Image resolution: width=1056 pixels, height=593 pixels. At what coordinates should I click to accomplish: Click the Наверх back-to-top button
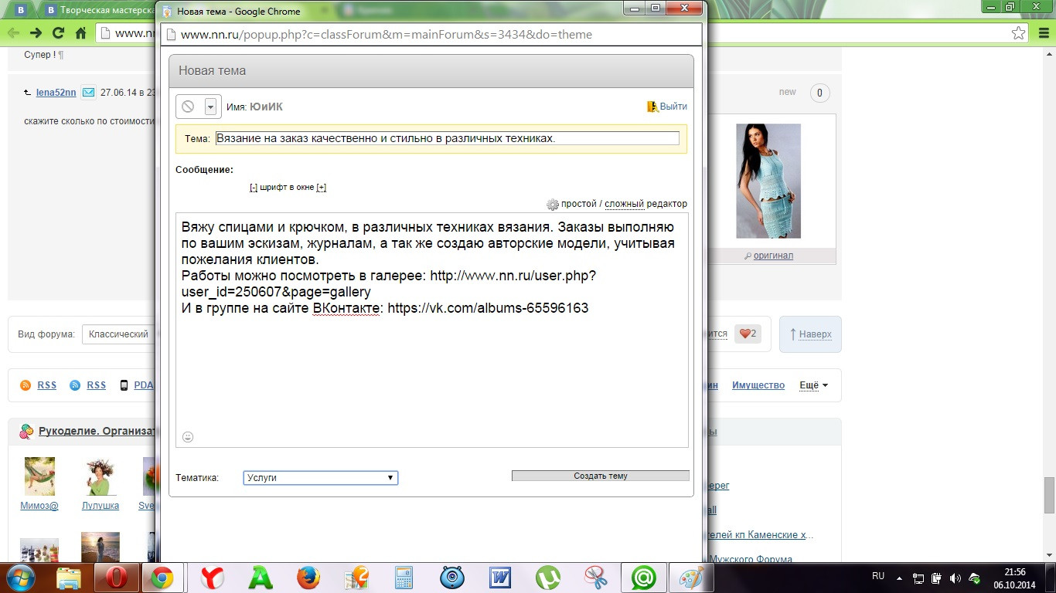point(810,334)
